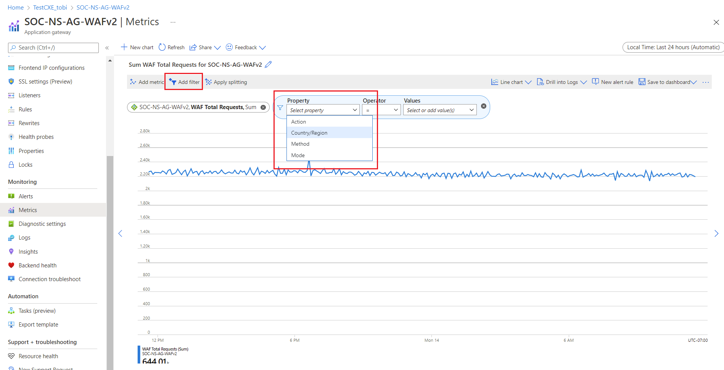The image size is (724, 370).
Task: Navigate chart to previous time range arrow
Action: (x=121, y=233)
